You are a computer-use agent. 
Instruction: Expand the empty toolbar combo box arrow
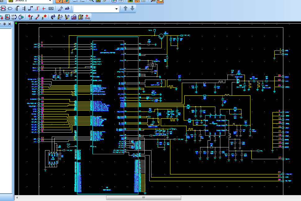116,9
